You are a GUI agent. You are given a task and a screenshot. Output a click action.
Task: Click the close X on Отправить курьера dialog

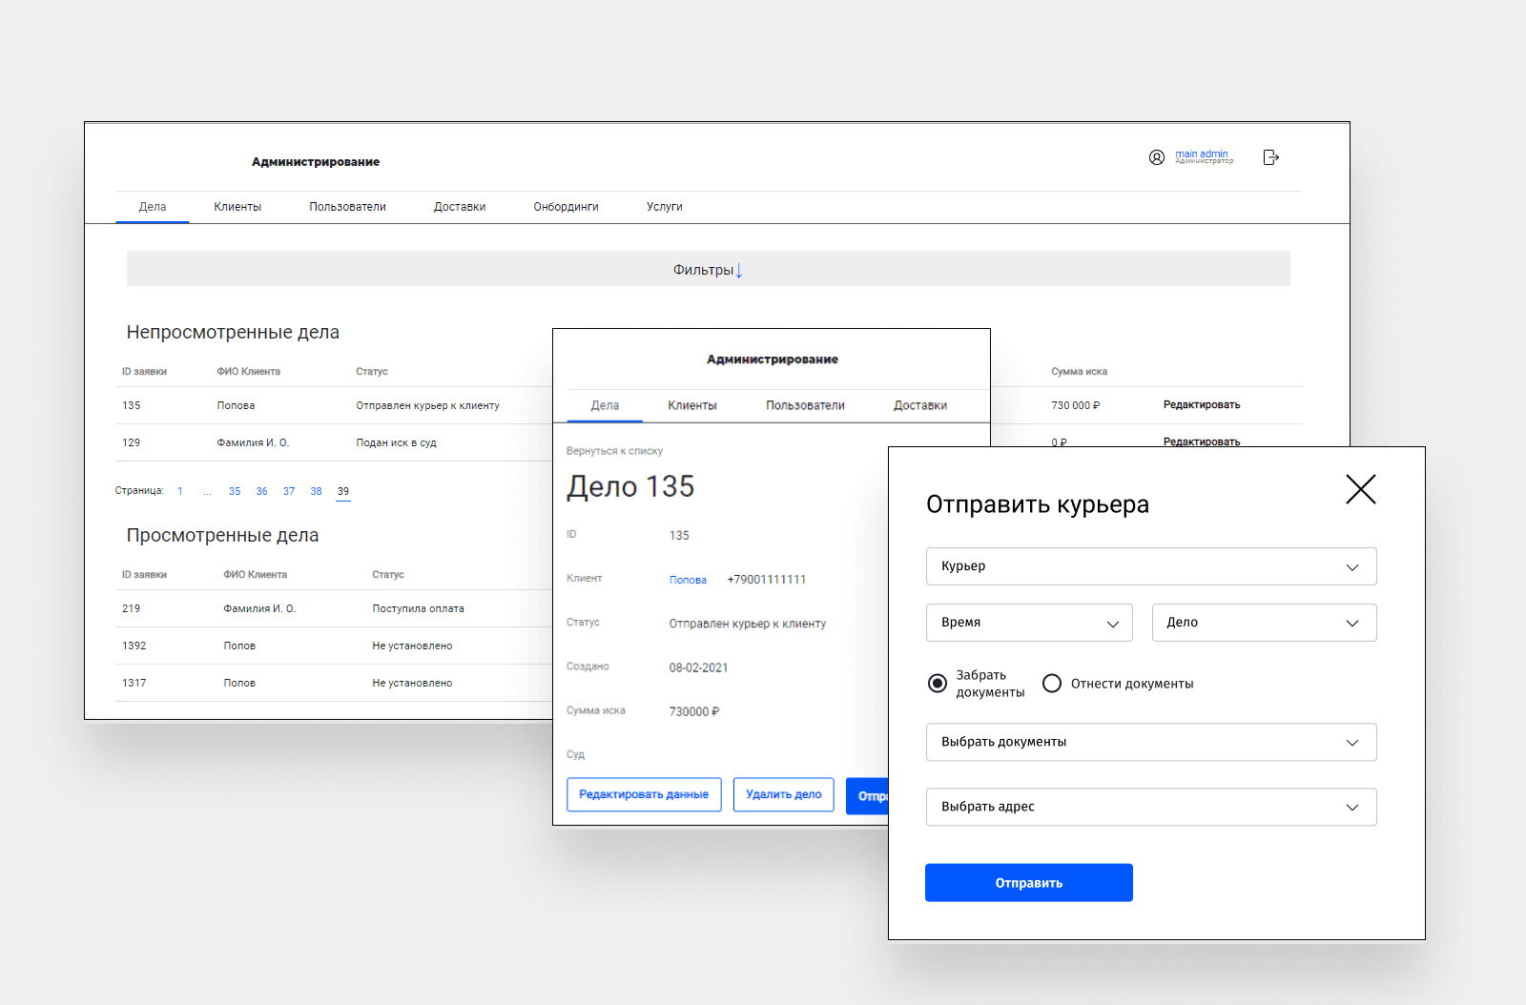tap(1360, 489)
